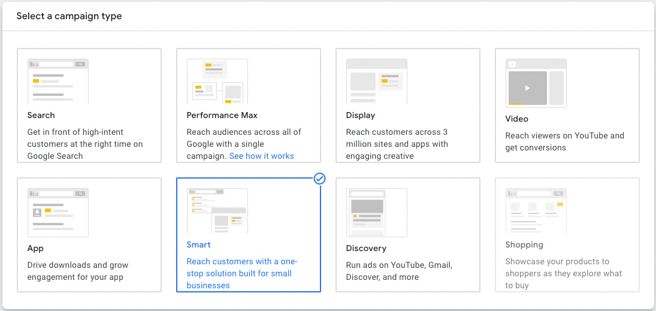Click the Discovery campaign illustration

pos(376,213)
